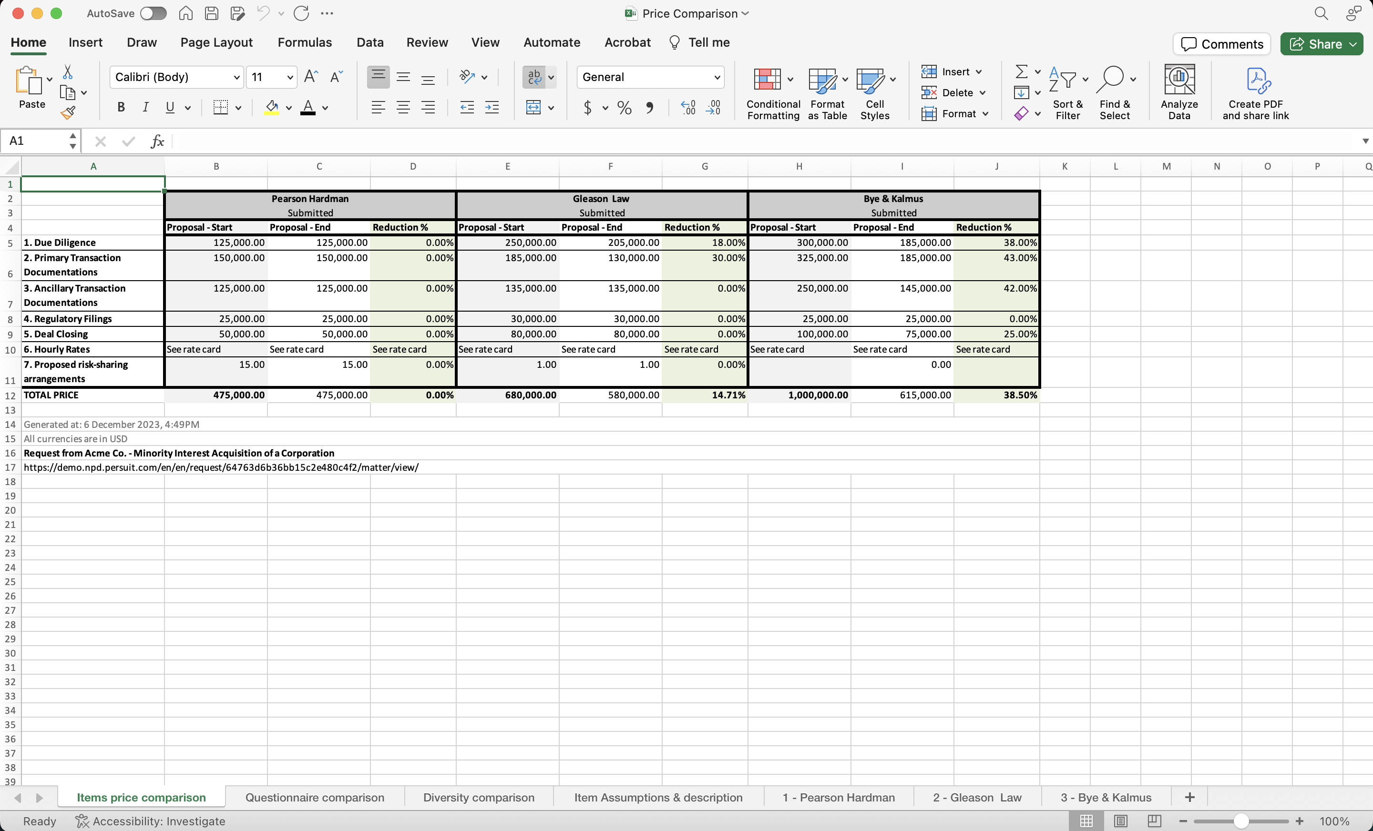
Task: Add a new sheet with plus button
Action: click(x=1189, y=797)
